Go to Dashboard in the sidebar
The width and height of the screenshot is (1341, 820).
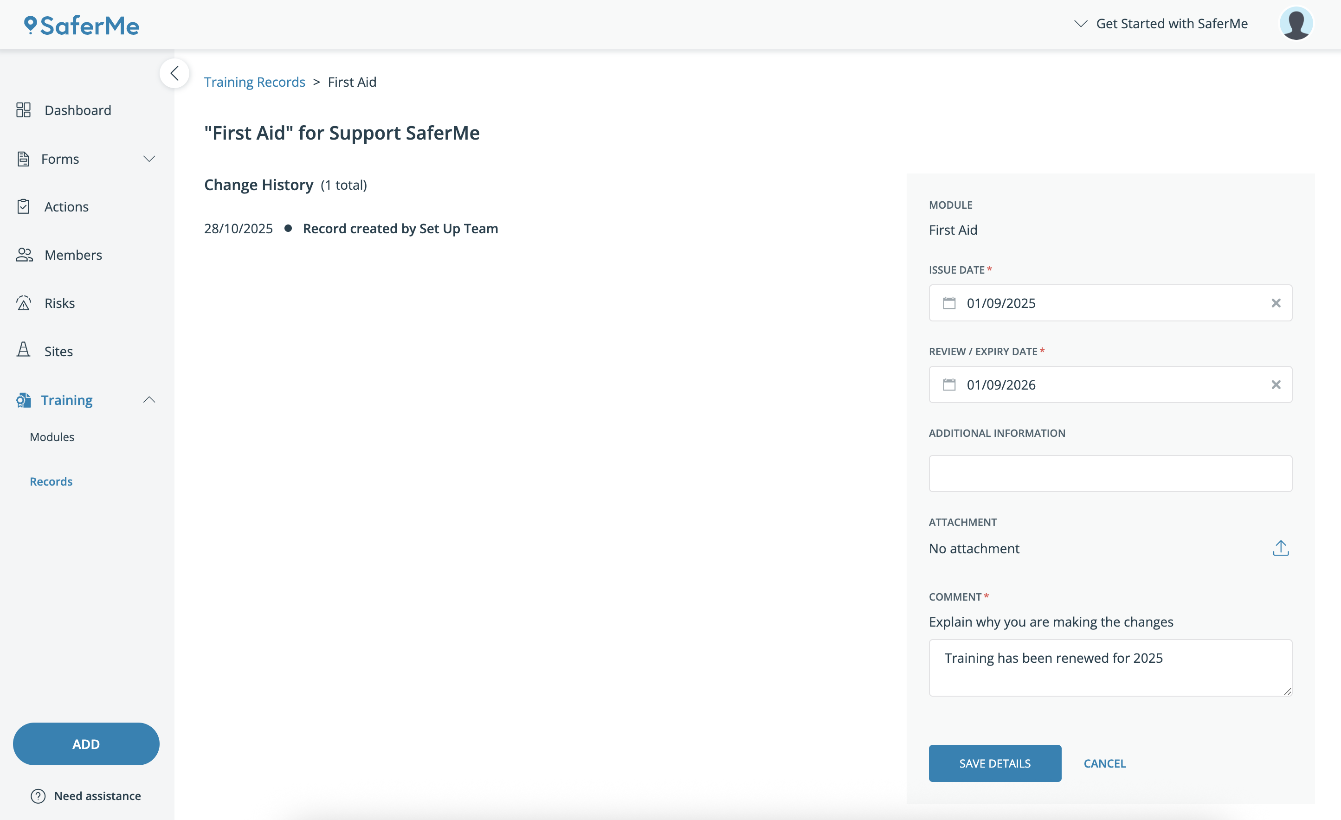pyautogui.click(x=77, y=110)
